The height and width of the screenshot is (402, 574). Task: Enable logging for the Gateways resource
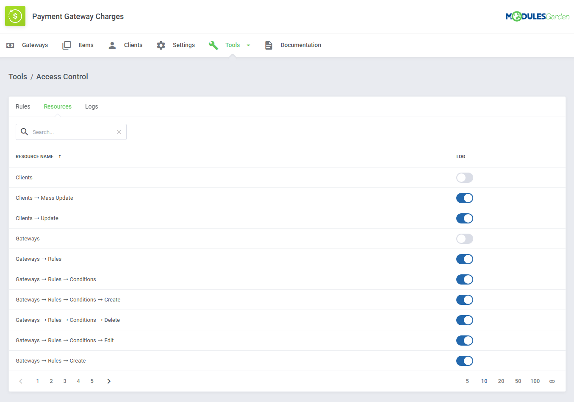click(x=464, y=238)
